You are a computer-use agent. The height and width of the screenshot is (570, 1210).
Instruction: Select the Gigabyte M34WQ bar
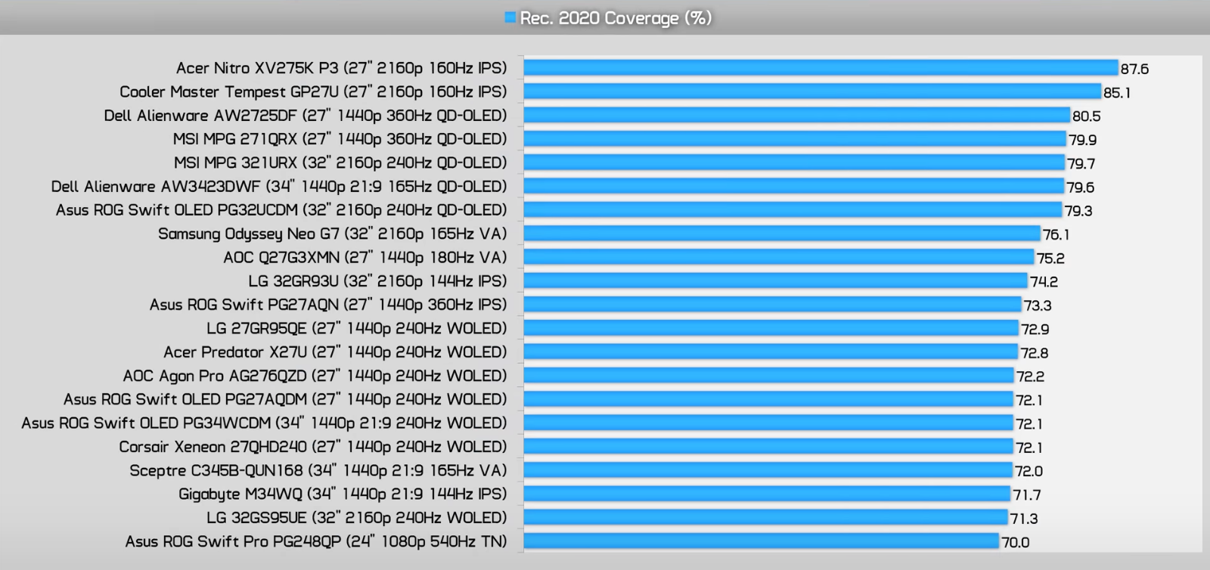pos(767,494)
